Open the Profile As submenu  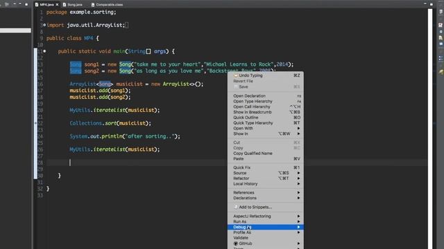click(266, 232)
